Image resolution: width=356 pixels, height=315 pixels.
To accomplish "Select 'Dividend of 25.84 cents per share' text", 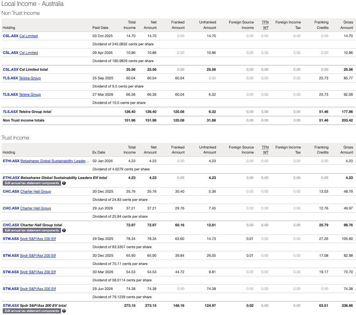I will [120, 217].
